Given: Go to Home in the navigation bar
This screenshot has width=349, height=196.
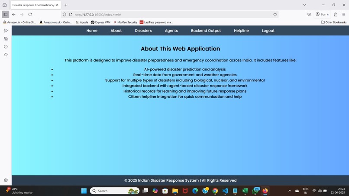Looking at the screenshot, I should [92, 31].
